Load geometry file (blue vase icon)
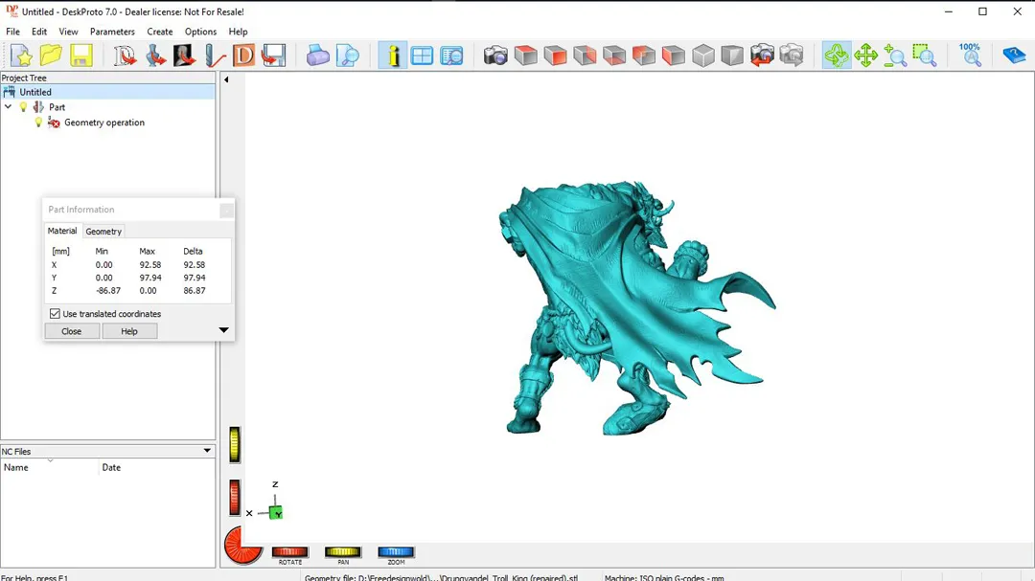This screenshot has width=1035, height=581. pyautogui.click(x=155, y=56)
